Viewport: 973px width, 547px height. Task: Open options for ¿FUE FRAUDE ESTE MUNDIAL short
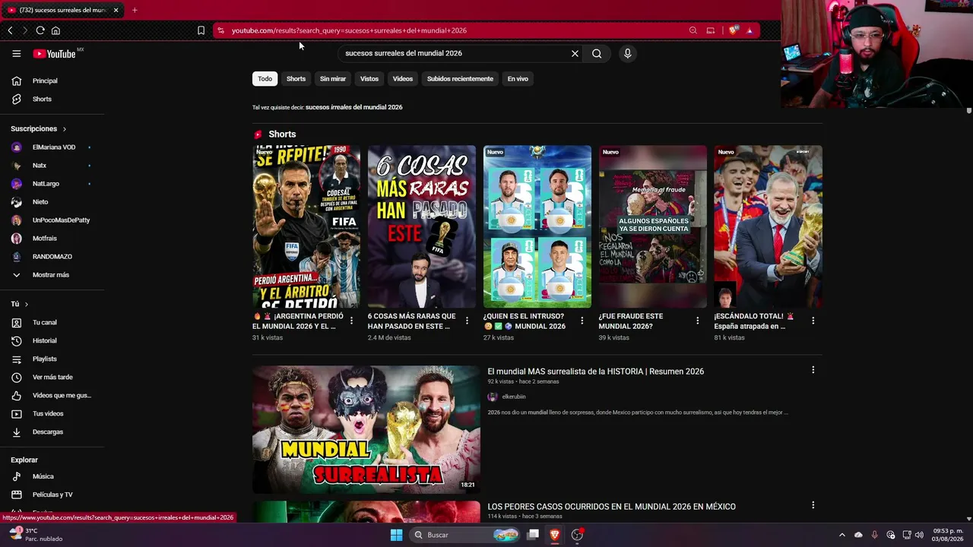tap(698, 321)
